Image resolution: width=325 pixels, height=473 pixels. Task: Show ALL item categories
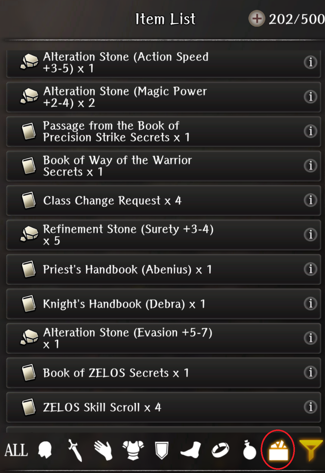(16, 450)
